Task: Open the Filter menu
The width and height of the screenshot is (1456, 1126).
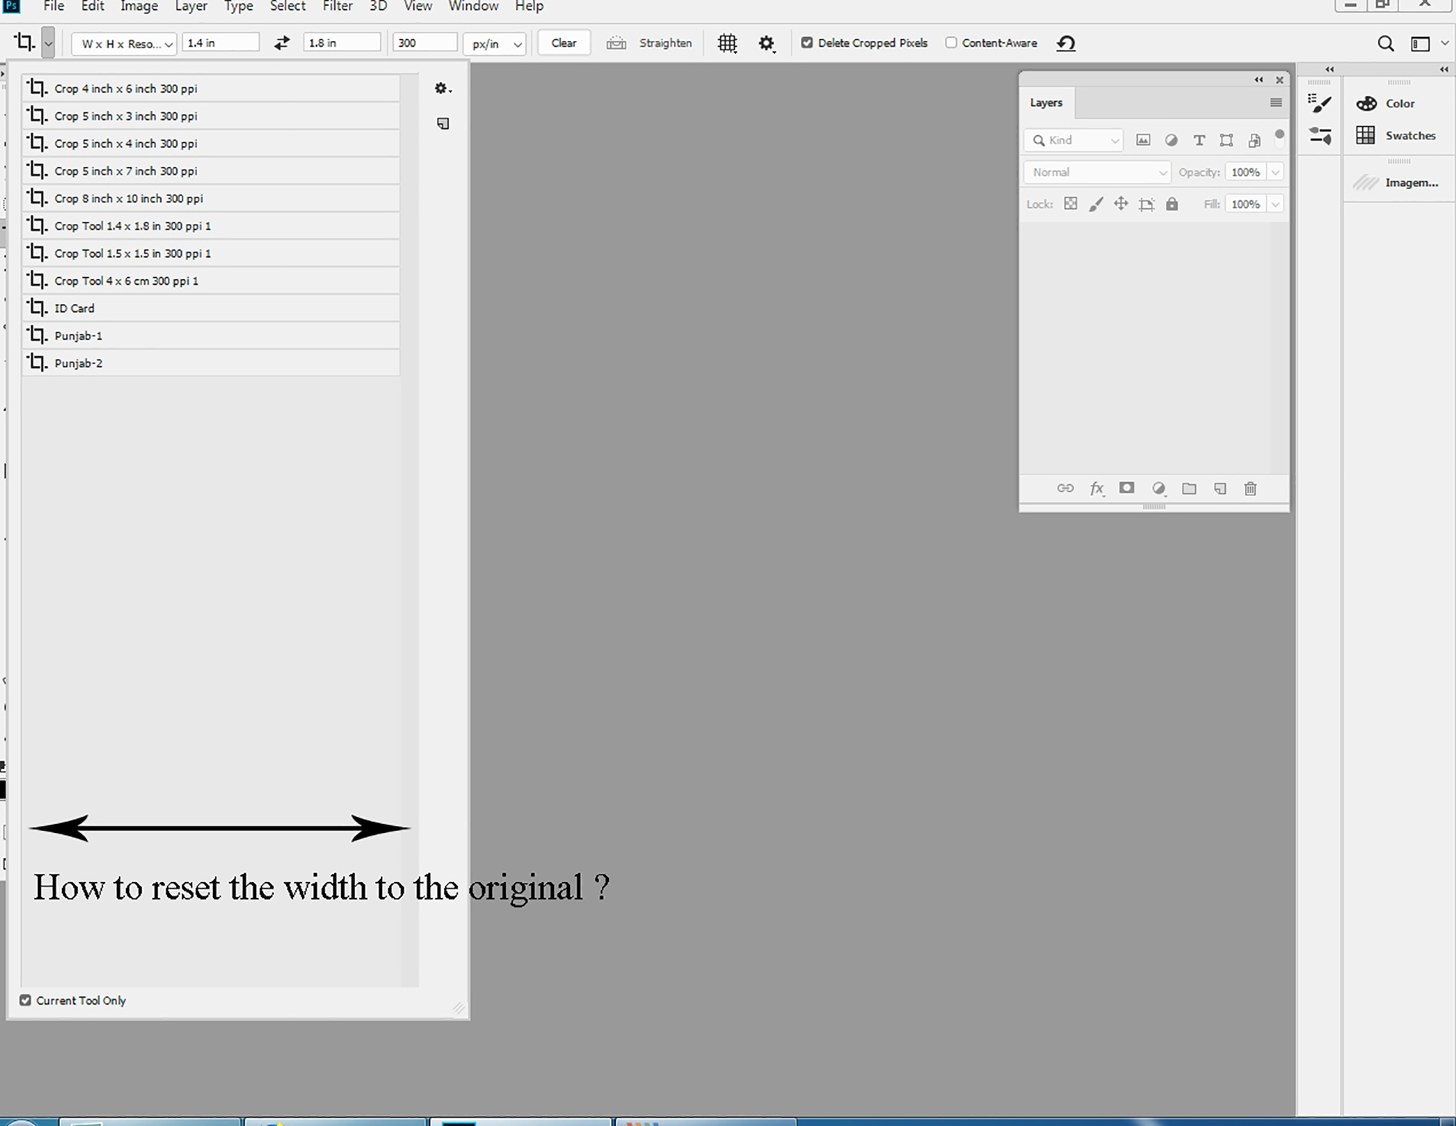Action: click(338, 6)
